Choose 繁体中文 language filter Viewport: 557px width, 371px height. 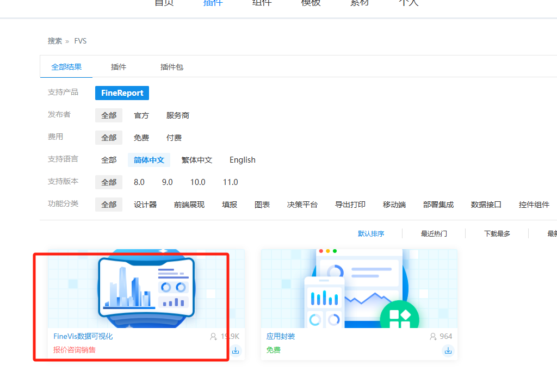pyautogui.click(x=197, y=160)
